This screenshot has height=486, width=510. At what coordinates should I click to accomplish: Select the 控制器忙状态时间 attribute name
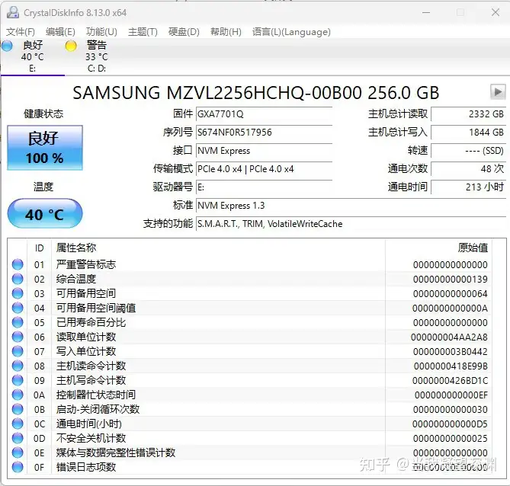tap(95, 395)
